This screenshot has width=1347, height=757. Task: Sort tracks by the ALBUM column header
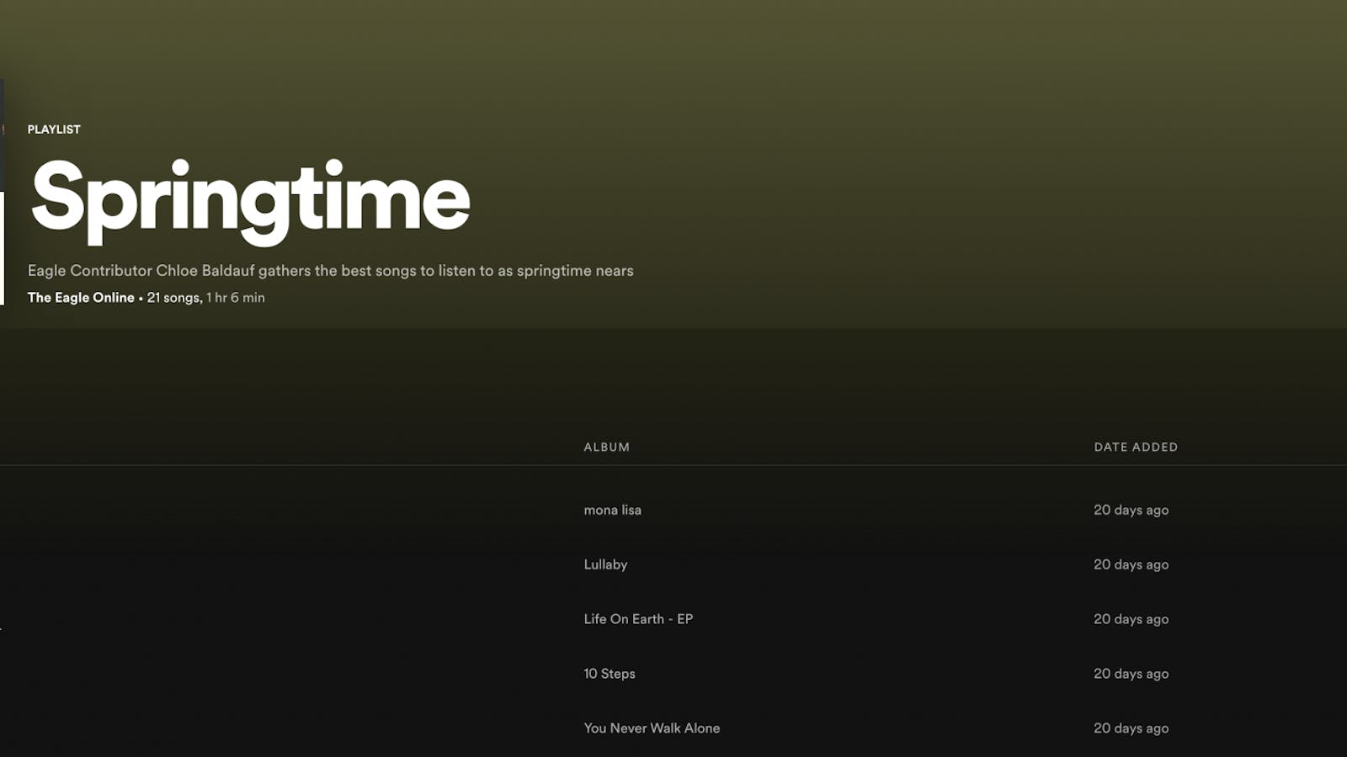click(606, 447)
